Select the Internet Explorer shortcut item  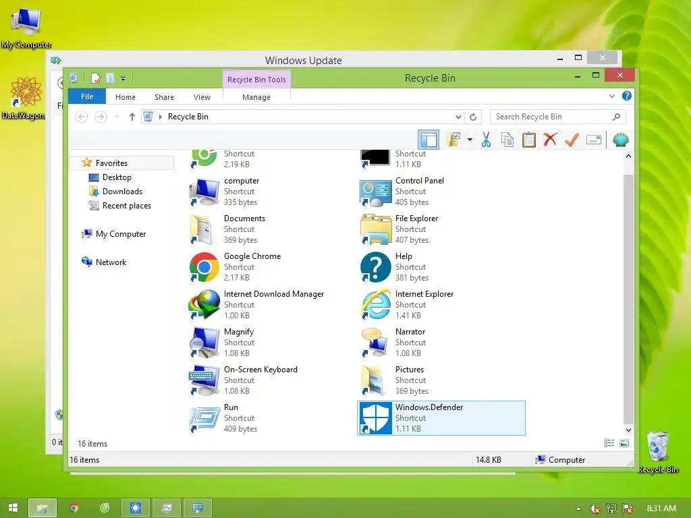(441, 305)
